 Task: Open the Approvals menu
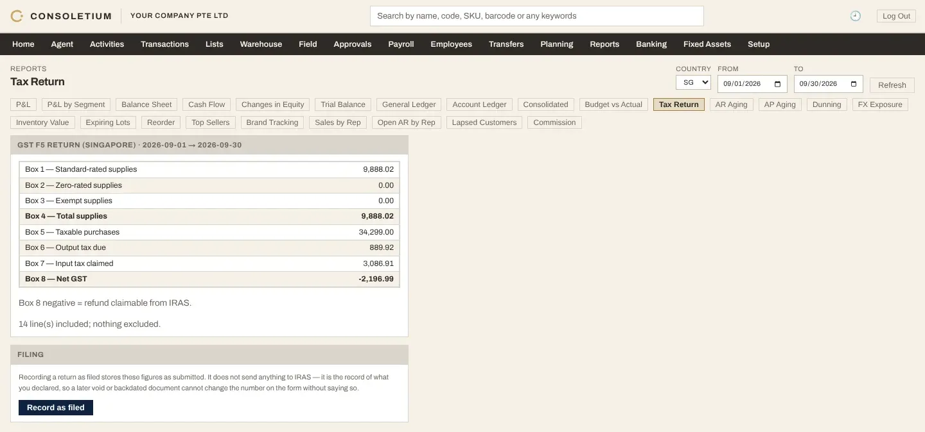click(353, 44)
